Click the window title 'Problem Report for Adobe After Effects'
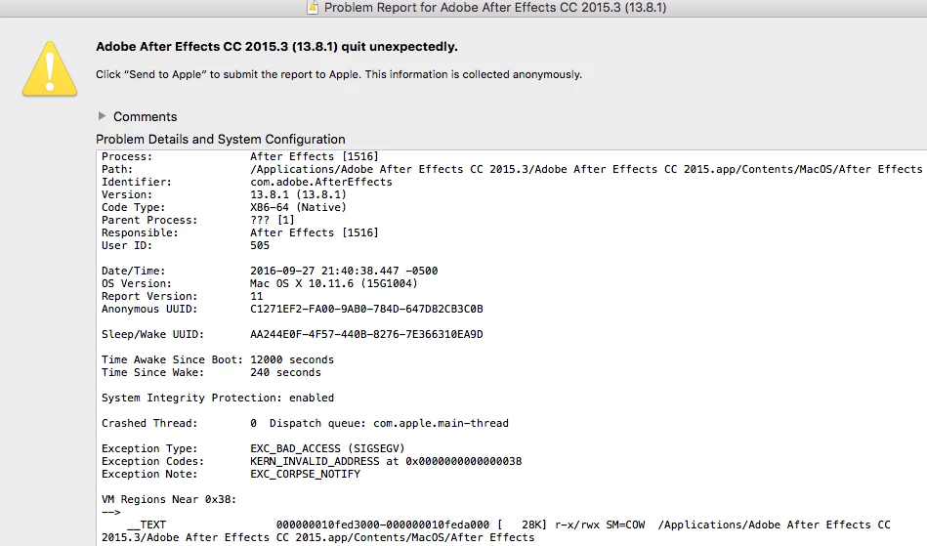Viewport: 927px width, 546px height. [495, 8]
